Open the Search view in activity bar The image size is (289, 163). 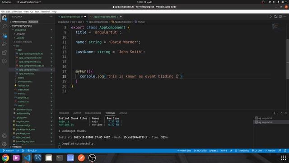pyautogui.click(x=4, y=26)
